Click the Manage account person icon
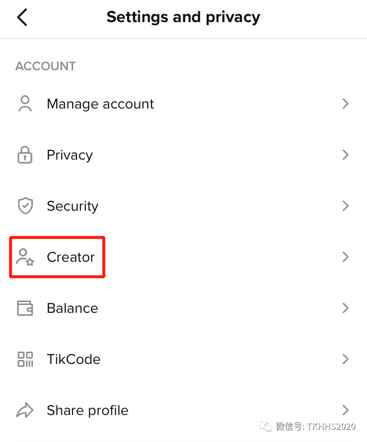 25,104
